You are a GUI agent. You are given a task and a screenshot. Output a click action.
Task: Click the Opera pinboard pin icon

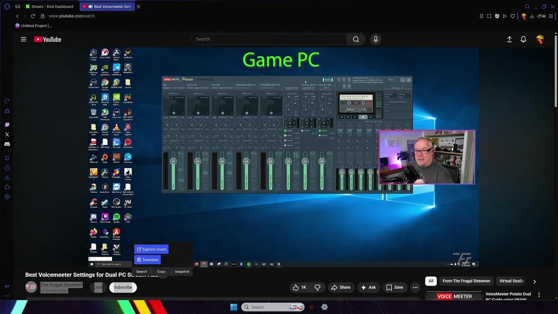[481, 16]
